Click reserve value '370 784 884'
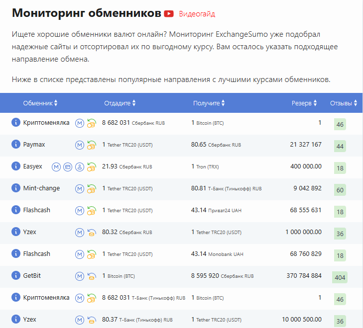363x328 pixels. (304, 275)
